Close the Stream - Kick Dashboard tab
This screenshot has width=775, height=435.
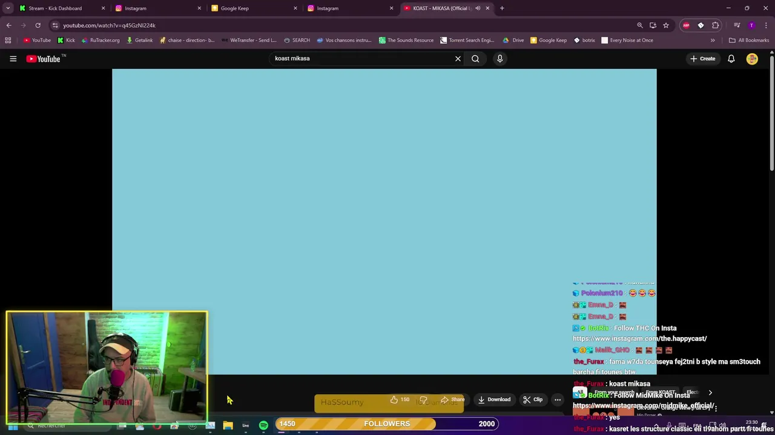click(x=103, y=8)
